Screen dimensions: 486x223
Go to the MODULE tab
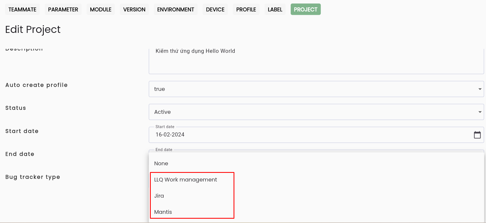(101, 9)
